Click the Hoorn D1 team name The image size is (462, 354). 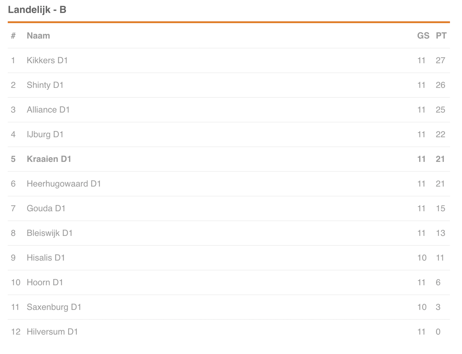45,282
